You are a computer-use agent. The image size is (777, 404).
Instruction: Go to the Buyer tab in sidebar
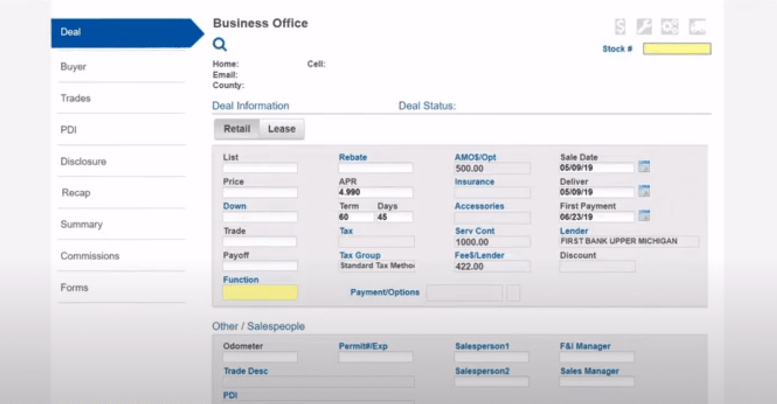[x=73, y=67]
